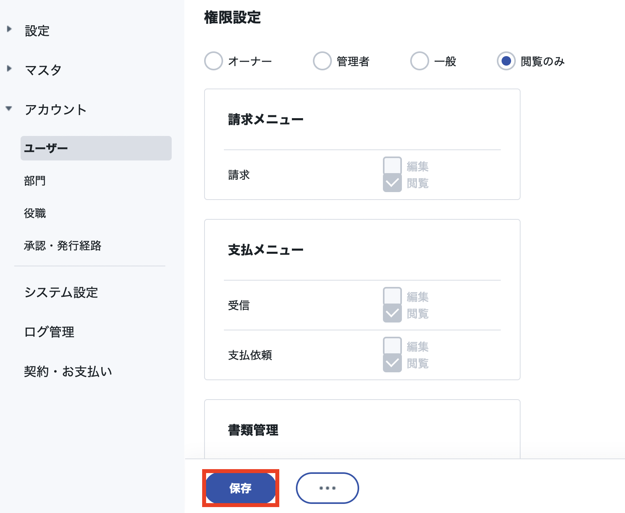Click the 受信 row label

coord(239,305)
